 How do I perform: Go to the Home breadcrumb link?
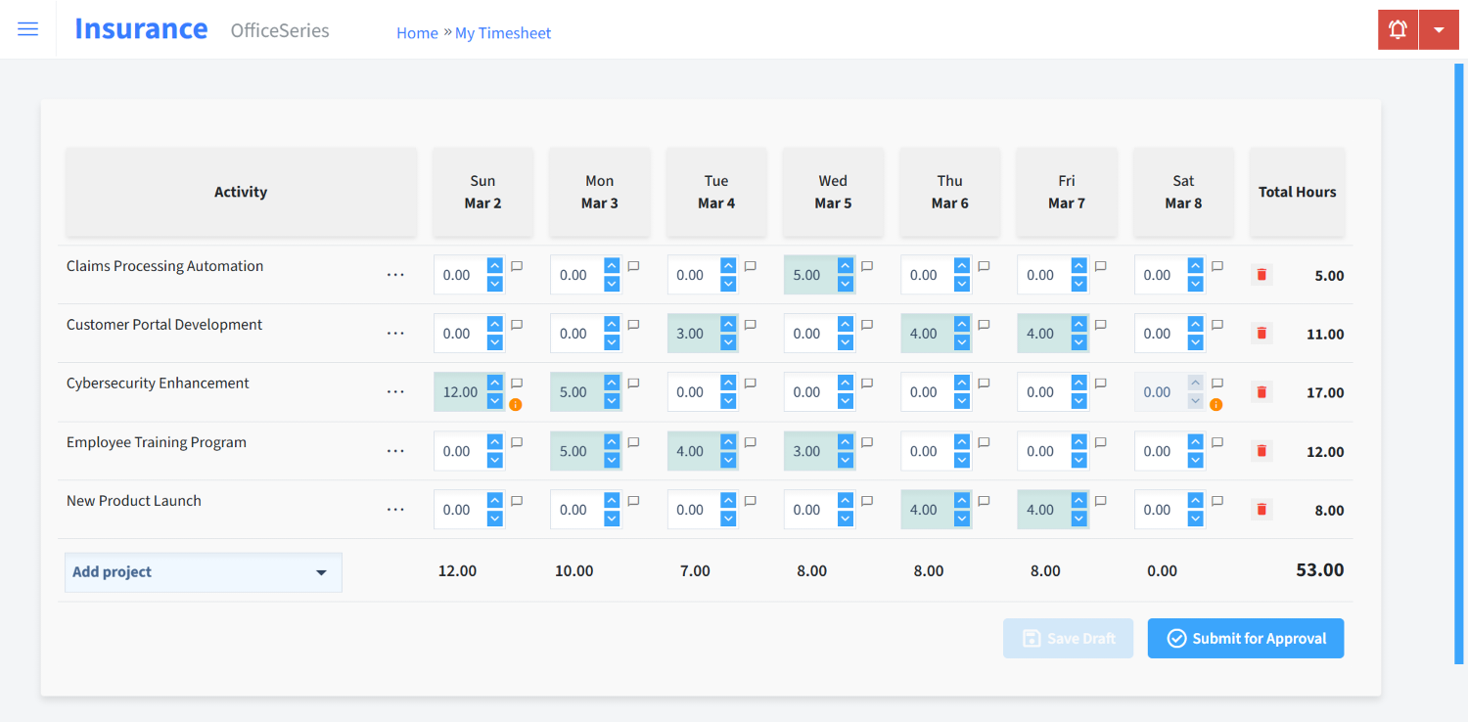tap(417, 33)
